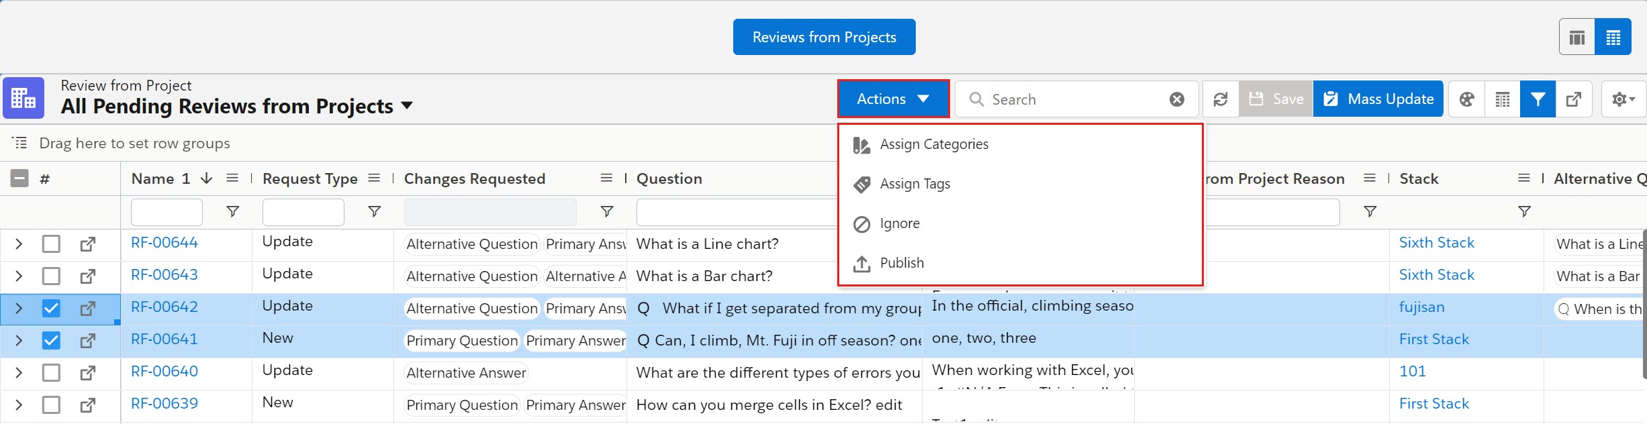1647x424 pixels.
Task: Expand the RF-00642 row
Action: [19, 309]
